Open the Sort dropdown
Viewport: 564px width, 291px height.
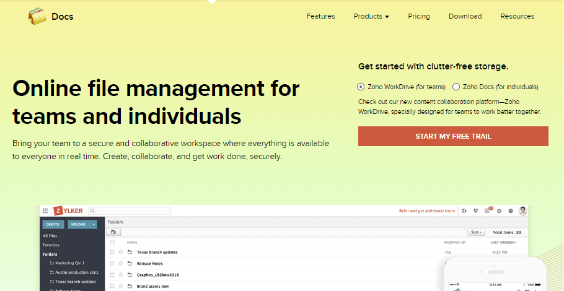pos(477,232)
